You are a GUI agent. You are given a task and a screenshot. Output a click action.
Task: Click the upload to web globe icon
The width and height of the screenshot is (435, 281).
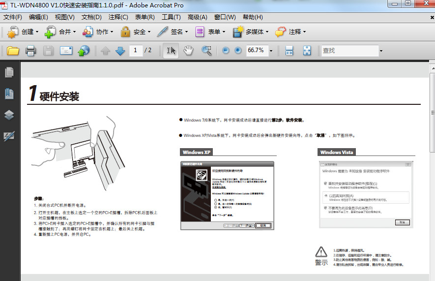pyautogui.click(x=84, y=51)
